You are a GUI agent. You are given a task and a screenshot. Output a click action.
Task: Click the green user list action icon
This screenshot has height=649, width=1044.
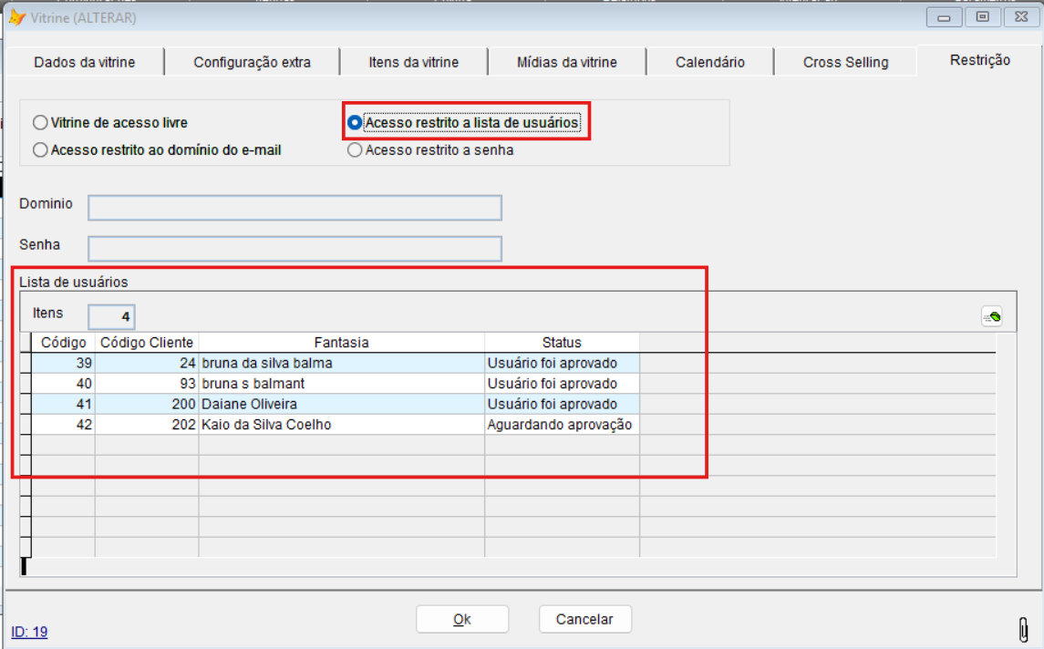992,316
